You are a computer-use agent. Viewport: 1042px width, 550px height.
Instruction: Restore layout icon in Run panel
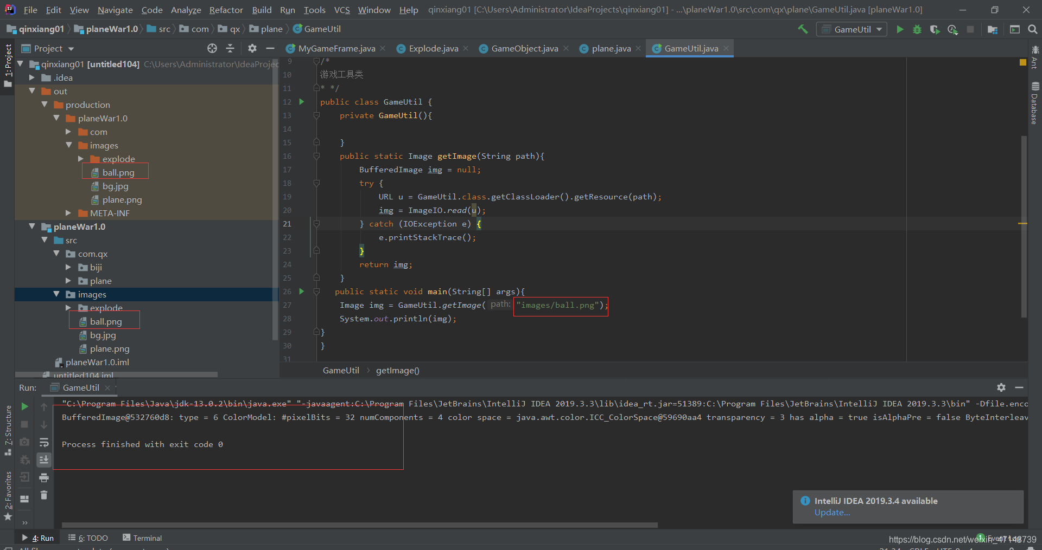24,499
